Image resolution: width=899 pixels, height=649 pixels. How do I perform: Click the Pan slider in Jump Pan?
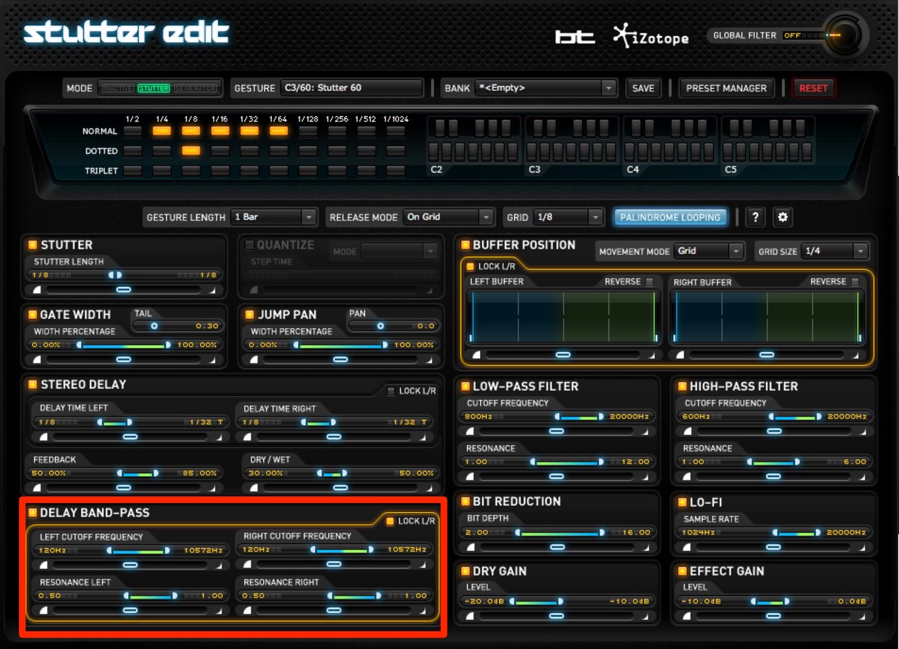coord(393,326)
